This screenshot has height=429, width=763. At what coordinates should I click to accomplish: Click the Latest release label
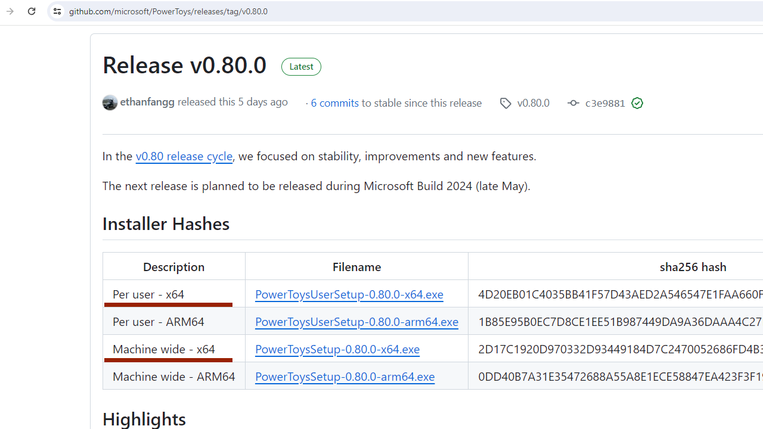coord(301,67)
